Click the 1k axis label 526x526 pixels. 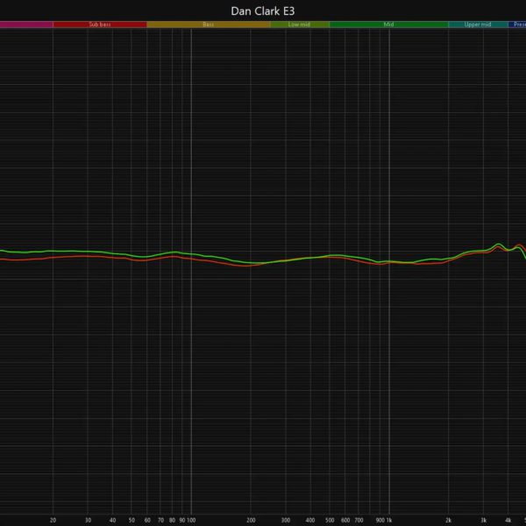(x=389, y=520)
